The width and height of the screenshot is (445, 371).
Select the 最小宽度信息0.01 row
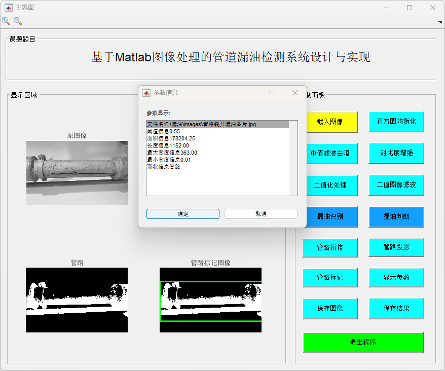coord(217,160)
